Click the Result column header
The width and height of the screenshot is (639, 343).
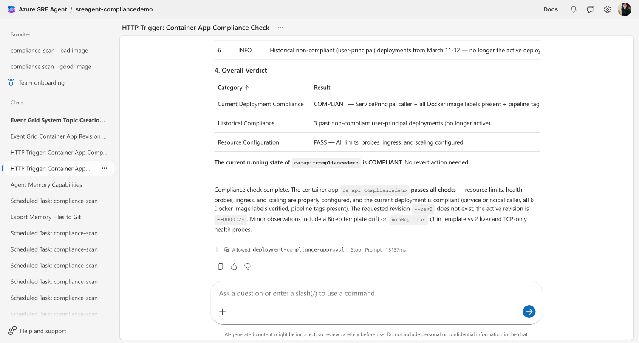coord(322,87)
